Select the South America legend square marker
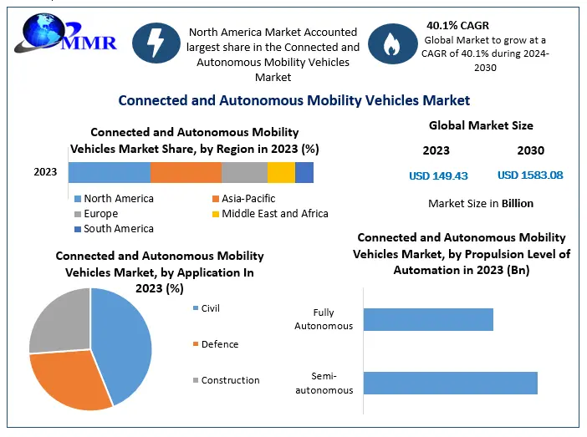 coord(78,229)
